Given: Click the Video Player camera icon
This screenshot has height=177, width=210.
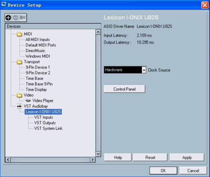Looking at the screenshot, I should [x=28, y=101].
